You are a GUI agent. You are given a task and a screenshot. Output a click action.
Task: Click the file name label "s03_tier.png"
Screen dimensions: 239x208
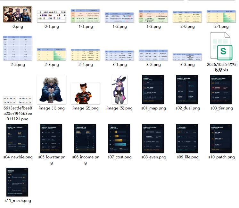tap(221, 108)
